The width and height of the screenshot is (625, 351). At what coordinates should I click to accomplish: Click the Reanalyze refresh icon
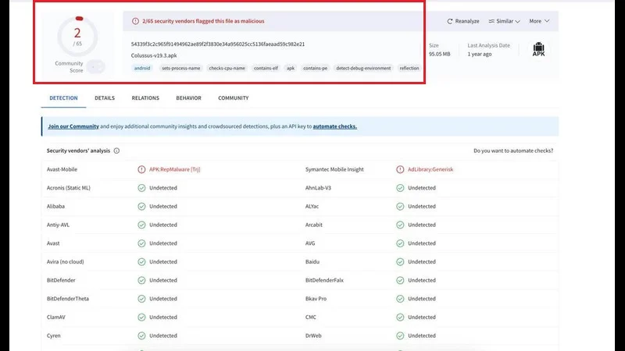pyautogui.click(x=451, y=21)
